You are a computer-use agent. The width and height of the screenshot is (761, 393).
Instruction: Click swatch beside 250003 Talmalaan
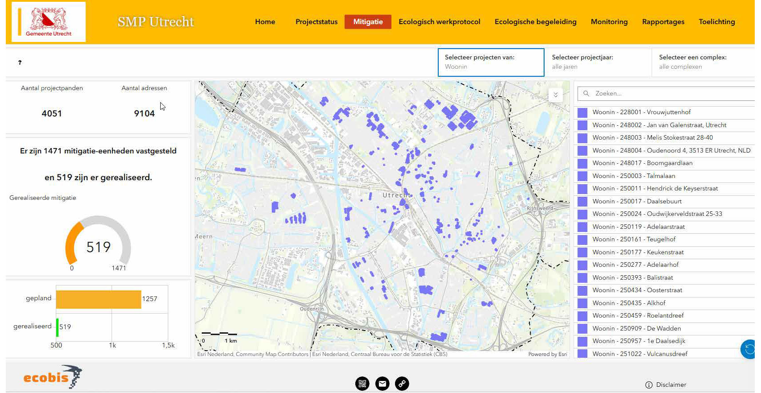click(582, 176)
